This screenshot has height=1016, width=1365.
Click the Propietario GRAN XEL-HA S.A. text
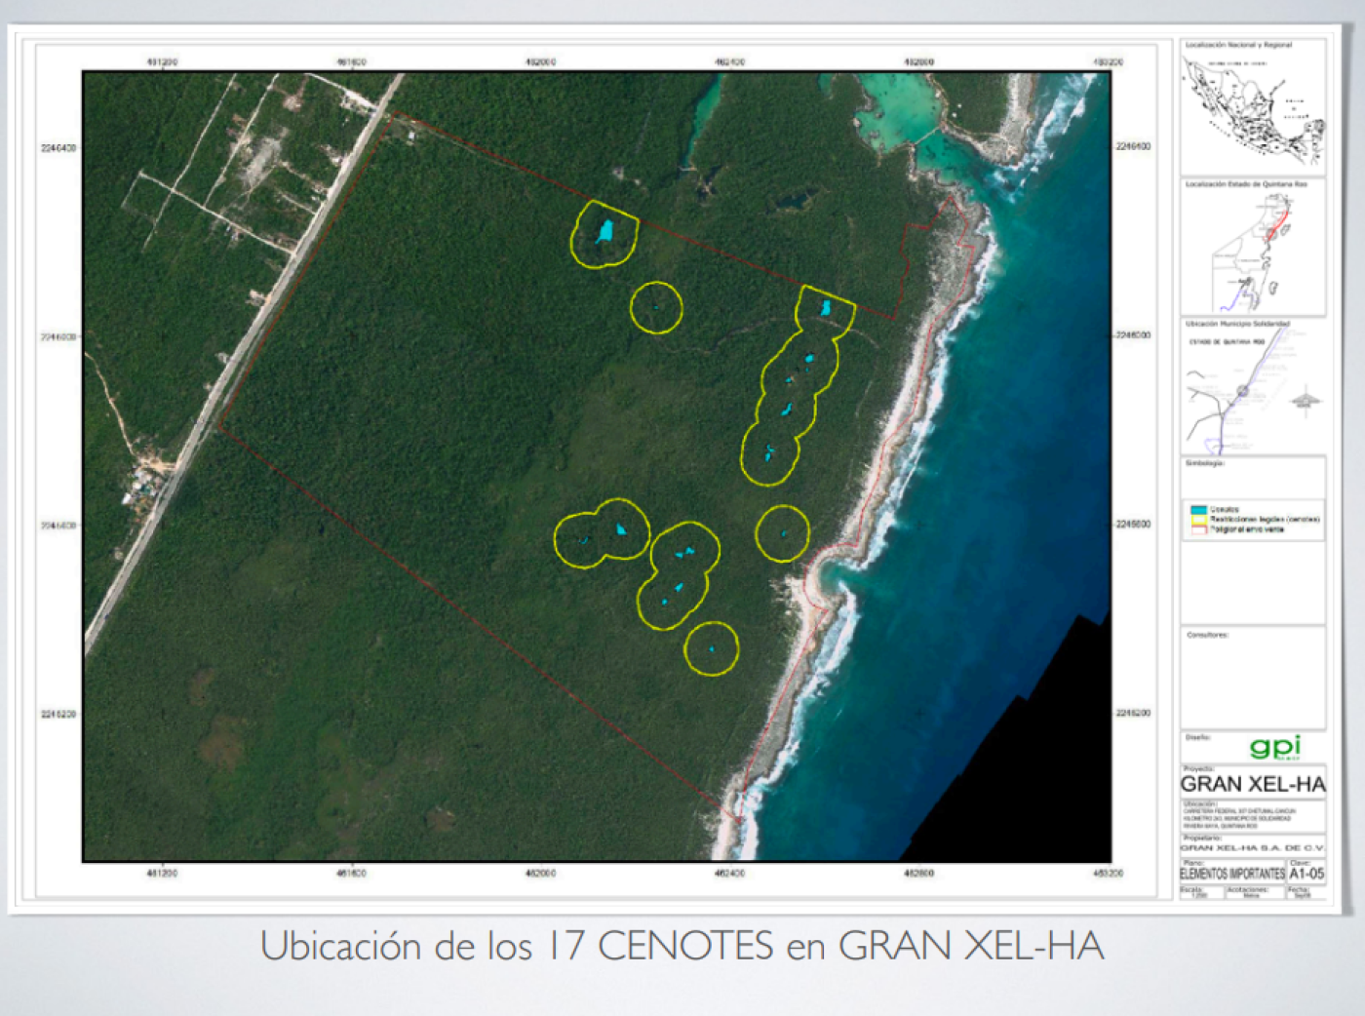tap(1253, 848)
